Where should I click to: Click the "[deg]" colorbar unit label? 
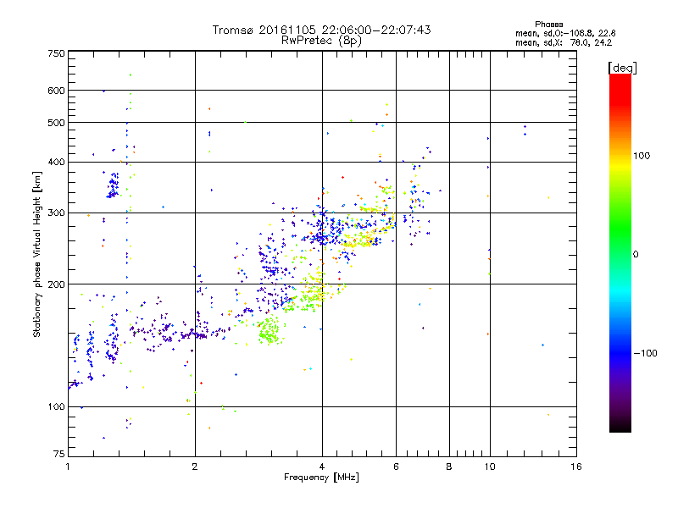coord(622,68)
